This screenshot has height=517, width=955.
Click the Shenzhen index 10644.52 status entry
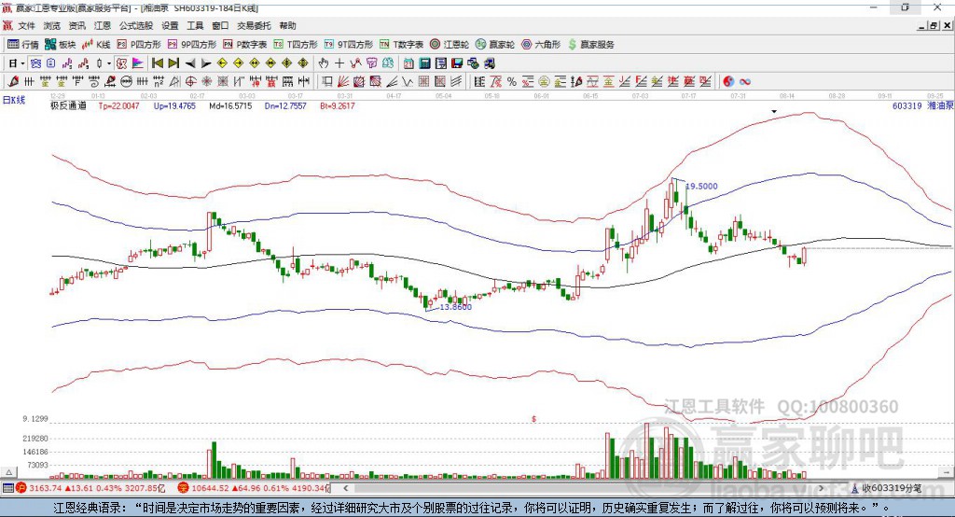(x=254, y=488)
